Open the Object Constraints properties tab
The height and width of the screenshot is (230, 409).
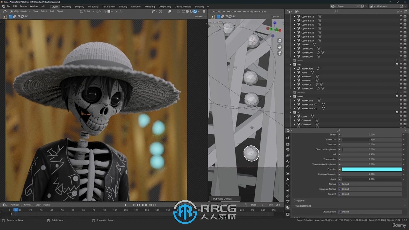tap(288, 196)
